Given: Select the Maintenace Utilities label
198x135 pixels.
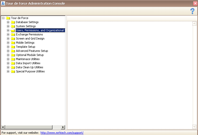Looking at the screenshot, I should pyautogui.click(x=28, y=59).
